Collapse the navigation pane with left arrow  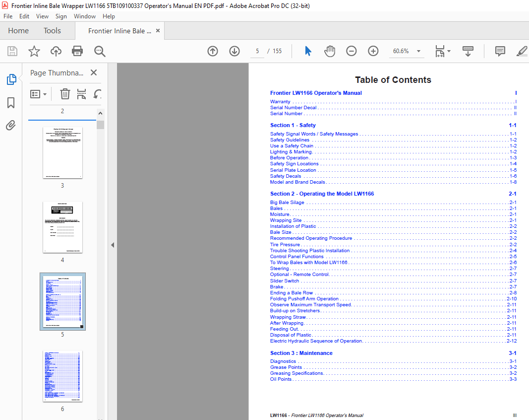(x=113, y=245)
